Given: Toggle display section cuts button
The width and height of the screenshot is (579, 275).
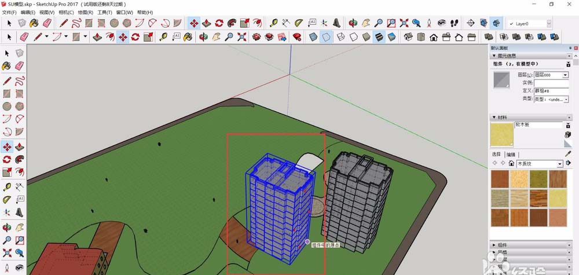Looking at the screenshot, I should pyautogui.click(x=496, y=24).
